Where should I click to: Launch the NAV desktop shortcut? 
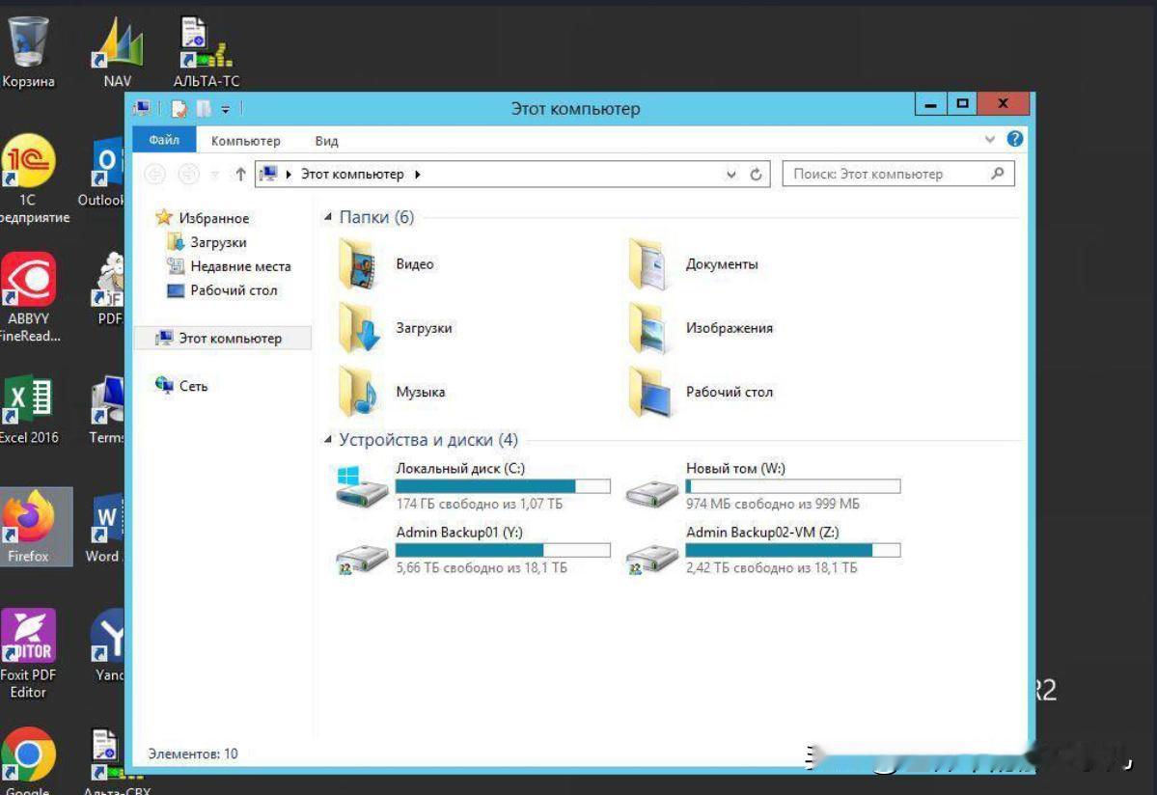point(118,50)
